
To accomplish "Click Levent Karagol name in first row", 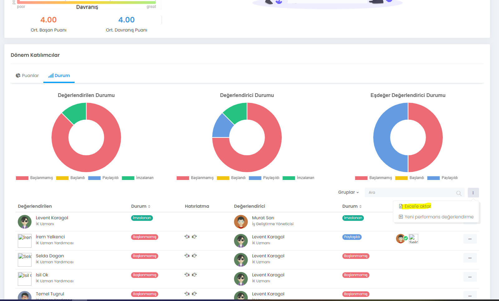I will click(x=52, y=218).
